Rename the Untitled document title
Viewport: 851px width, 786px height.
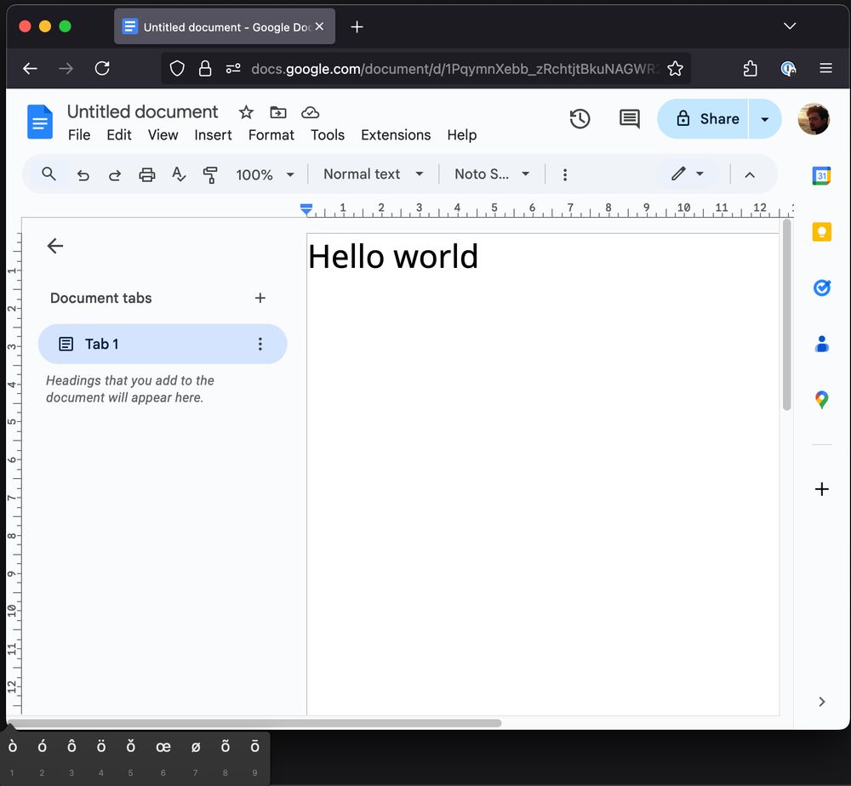point(142,111)
